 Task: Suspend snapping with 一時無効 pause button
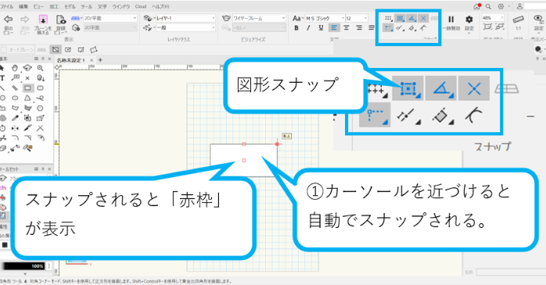point(451,23)
